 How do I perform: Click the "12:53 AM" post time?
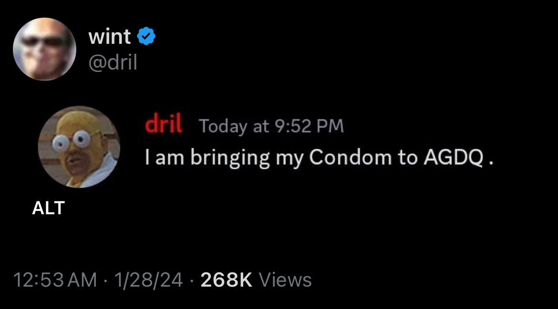click(x=55, y=280)
